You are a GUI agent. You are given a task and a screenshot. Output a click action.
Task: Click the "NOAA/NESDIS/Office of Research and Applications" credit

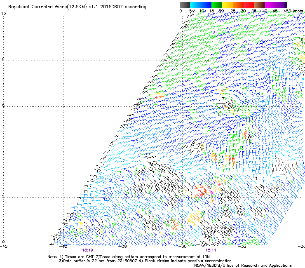243,266
